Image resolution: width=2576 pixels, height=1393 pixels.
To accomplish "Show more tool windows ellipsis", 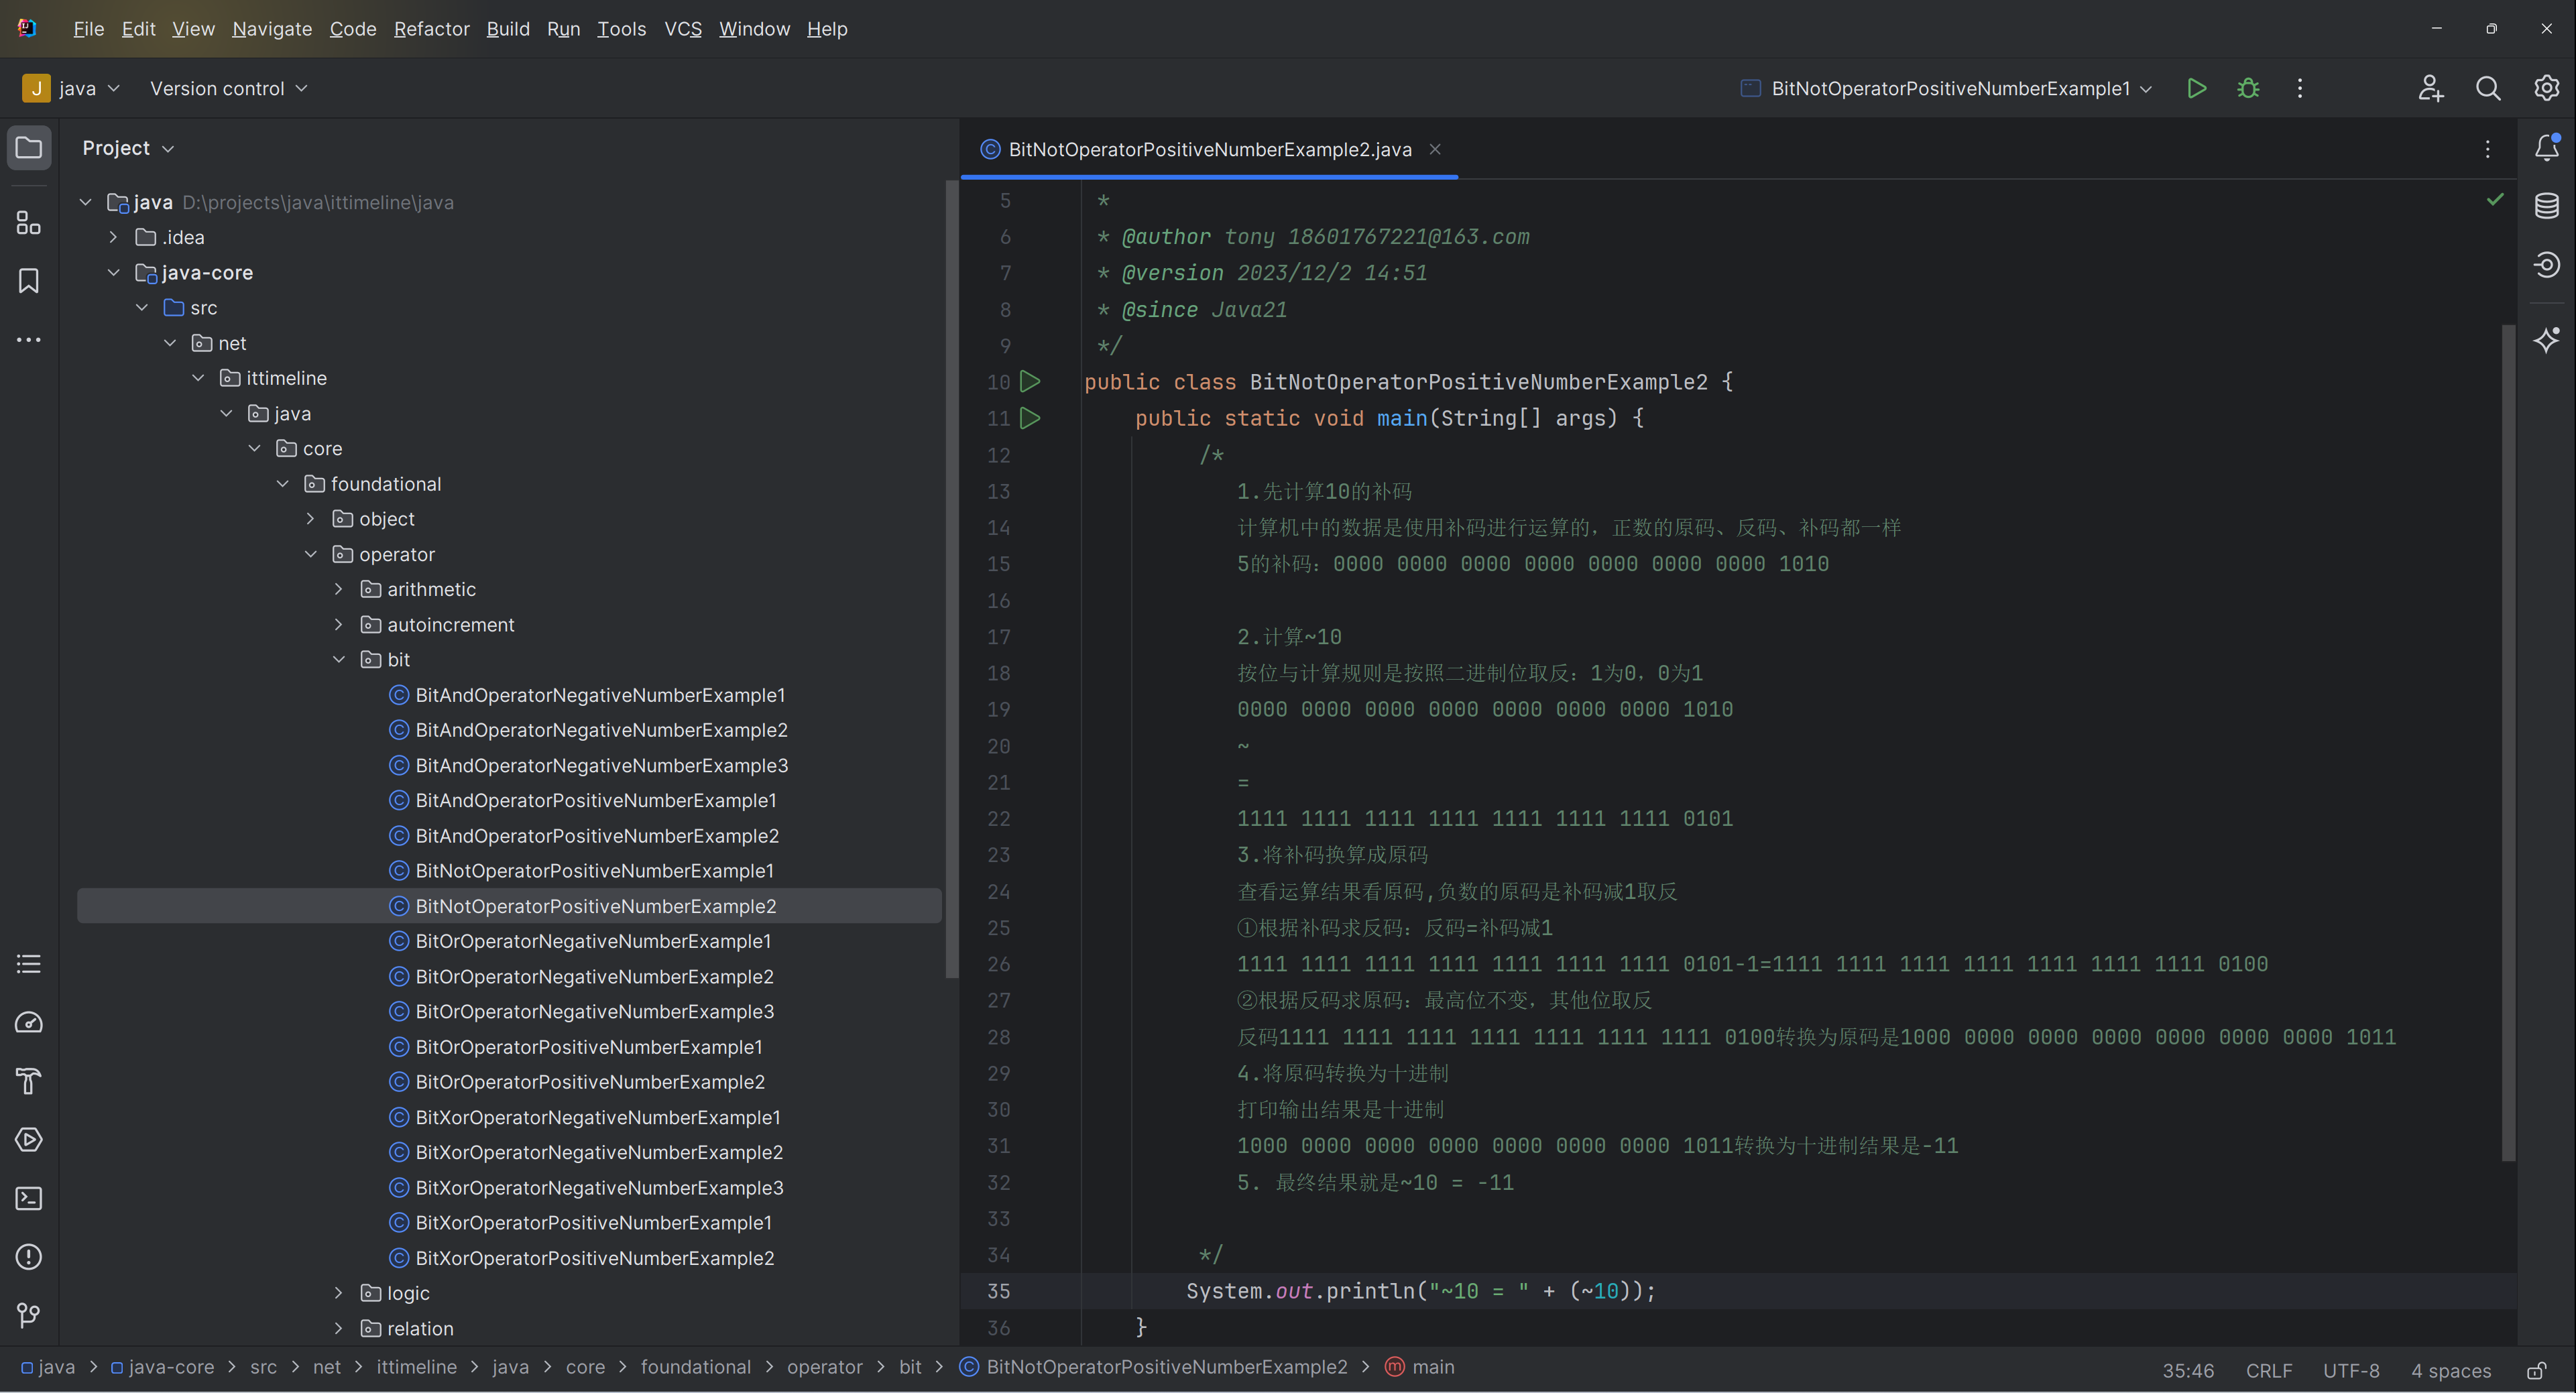I will 29,340.
